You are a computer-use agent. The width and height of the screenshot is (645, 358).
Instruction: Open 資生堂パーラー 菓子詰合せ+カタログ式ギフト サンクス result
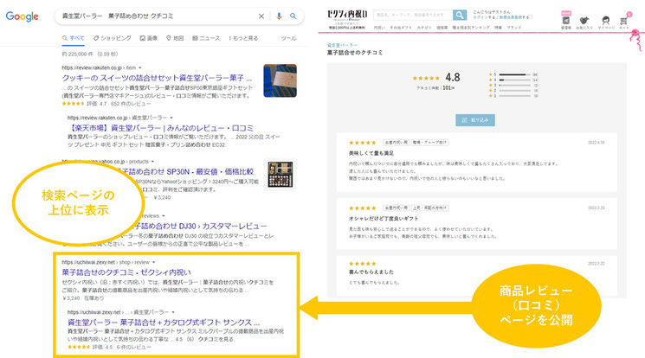coord(164,323)
